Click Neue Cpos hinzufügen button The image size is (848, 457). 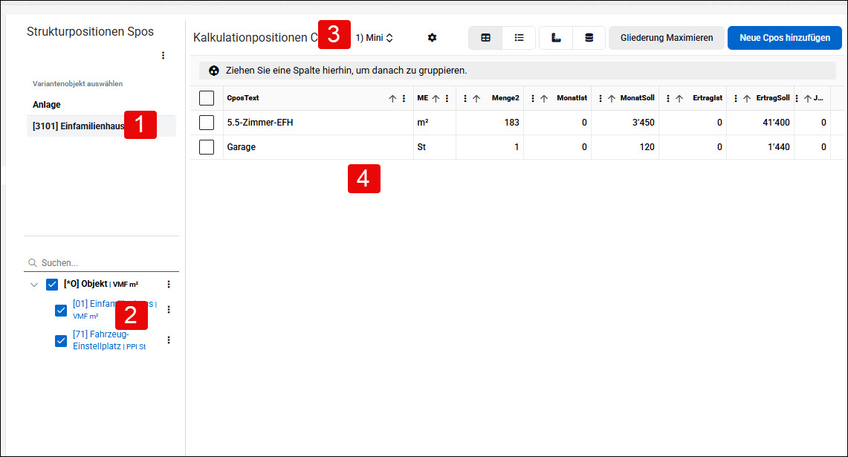pos(785,38)
